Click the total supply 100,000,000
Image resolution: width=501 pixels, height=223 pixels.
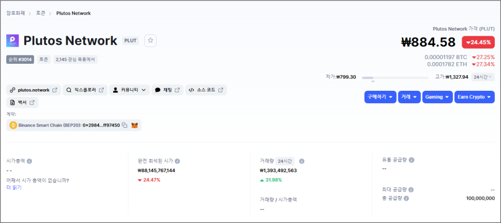click(x=480, y=199)
